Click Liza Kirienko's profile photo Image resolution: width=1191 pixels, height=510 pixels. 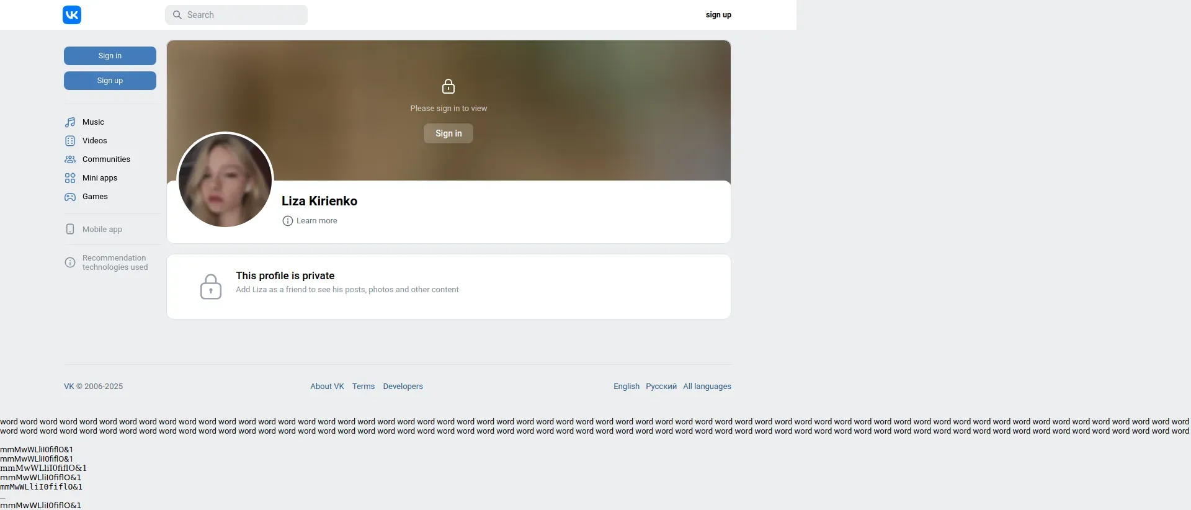tap(225, 181)
